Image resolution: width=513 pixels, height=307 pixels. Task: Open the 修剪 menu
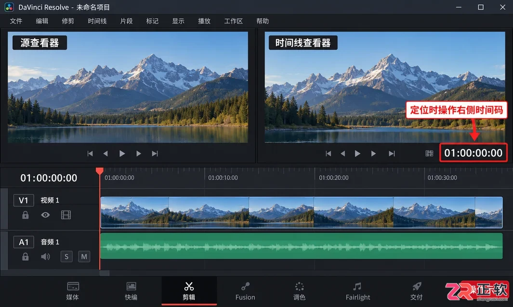point(68,21)
